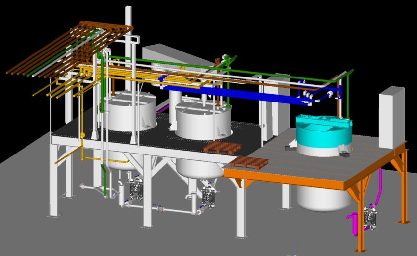Click the brown pallet on the black deck
Image resolution: width=417 pixels, height=256 pixels.
pos(223,147)
